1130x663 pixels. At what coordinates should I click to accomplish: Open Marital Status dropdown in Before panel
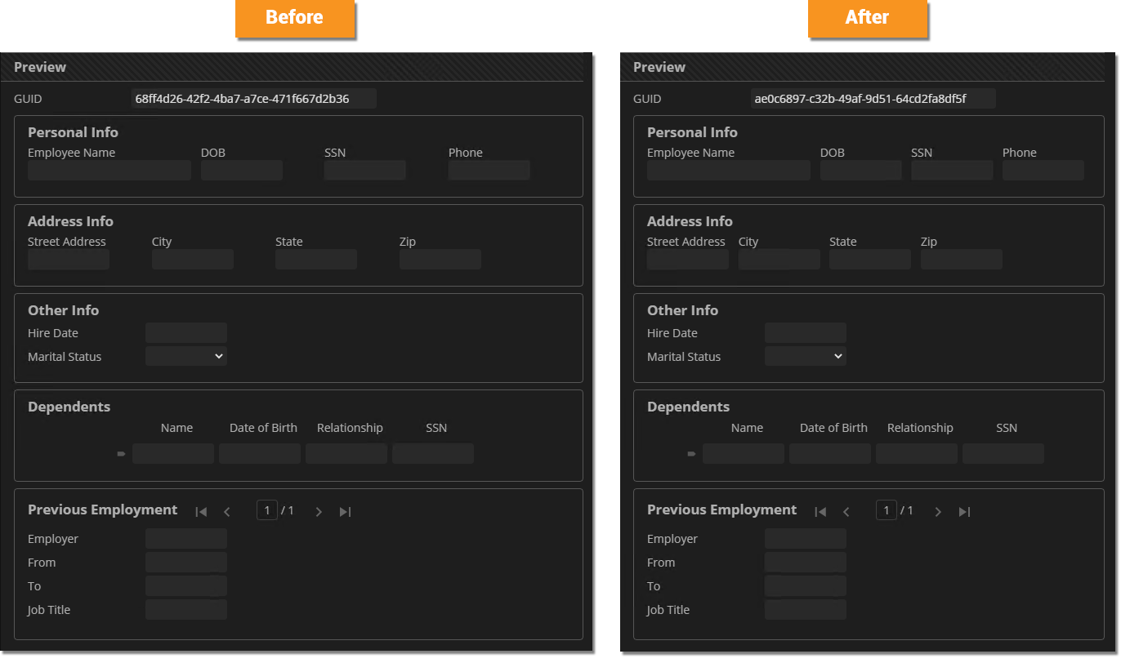[186, 356]
